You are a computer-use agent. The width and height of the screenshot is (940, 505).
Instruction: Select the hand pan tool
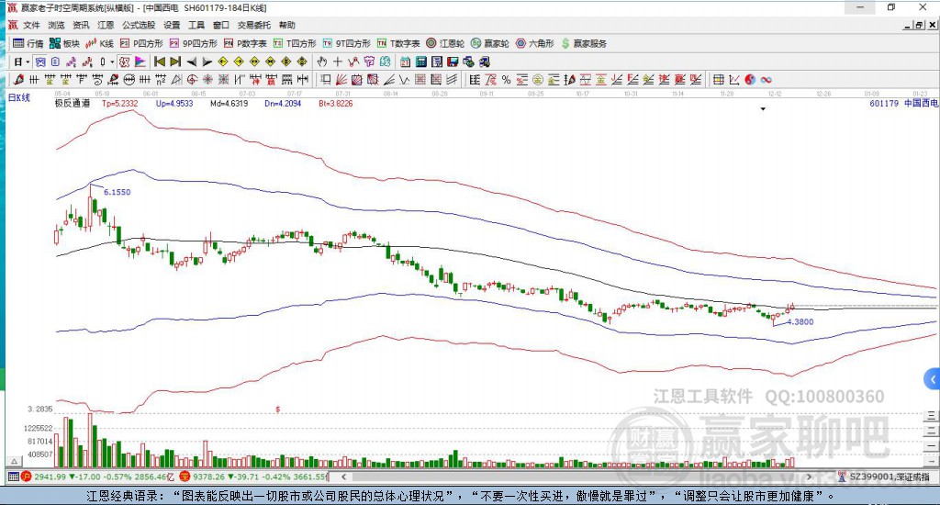(x=321, y=62)
